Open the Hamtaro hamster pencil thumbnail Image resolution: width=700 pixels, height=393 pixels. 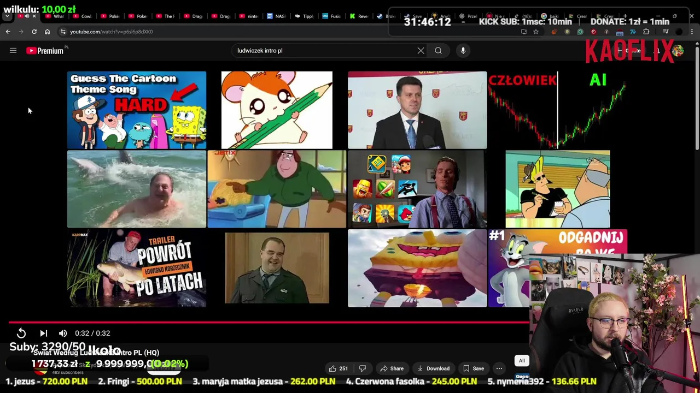click(277, 110)
